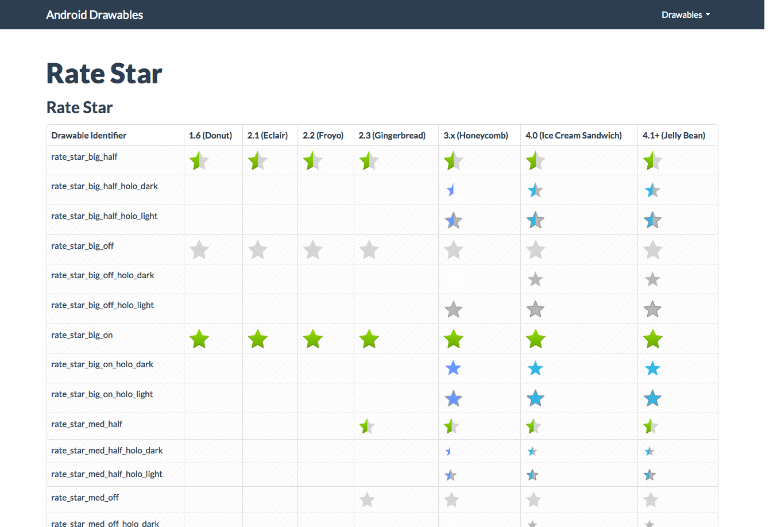The image size is (773, 527).
Task: Click the Drawable Identifier column header
Action: pos(89,136)
